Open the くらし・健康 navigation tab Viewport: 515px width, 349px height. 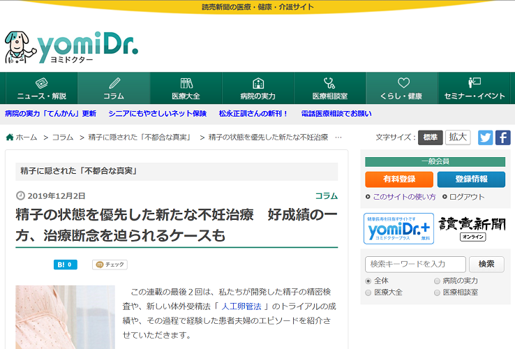402,89
